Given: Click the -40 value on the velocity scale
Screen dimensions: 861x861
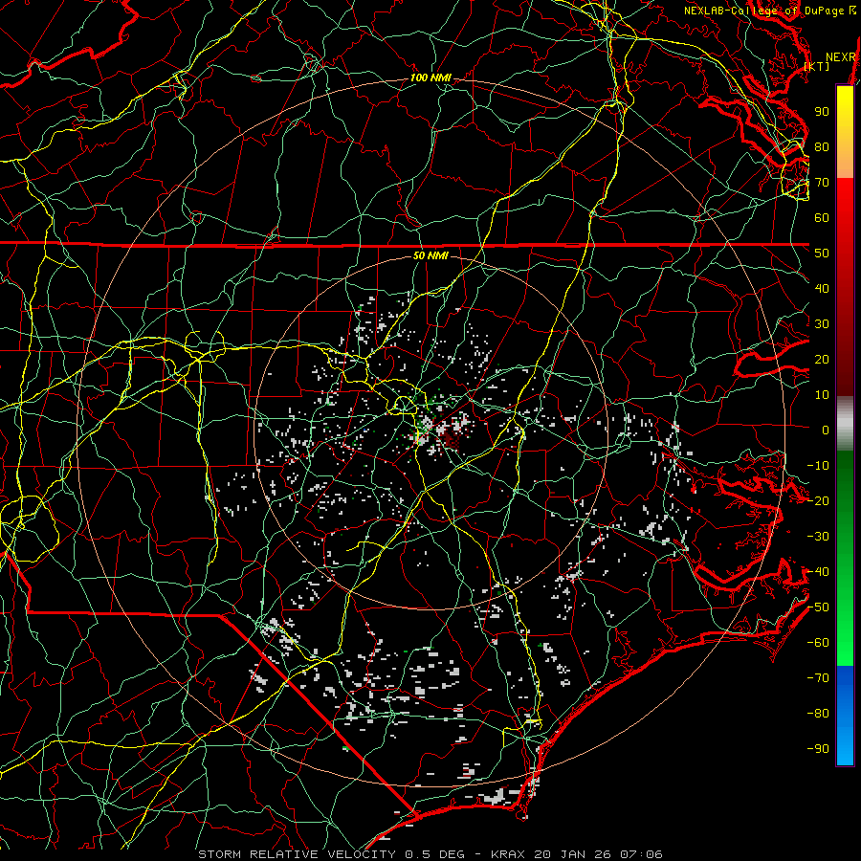Looking at the screenshot, I should (818, 572).
